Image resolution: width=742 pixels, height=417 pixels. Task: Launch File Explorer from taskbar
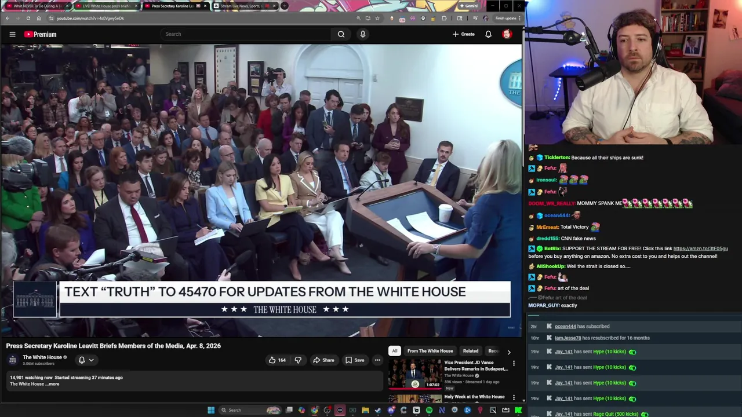[365, 410]
